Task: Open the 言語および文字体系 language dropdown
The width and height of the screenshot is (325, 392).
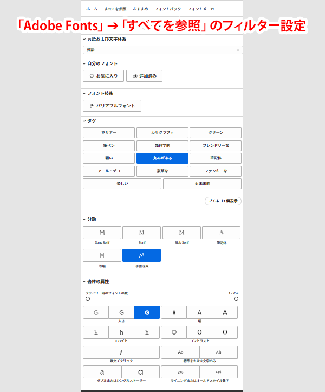Action: 162,50
